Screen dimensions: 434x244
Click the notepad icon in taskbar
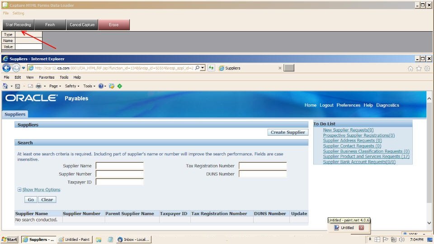pos(110,239)
